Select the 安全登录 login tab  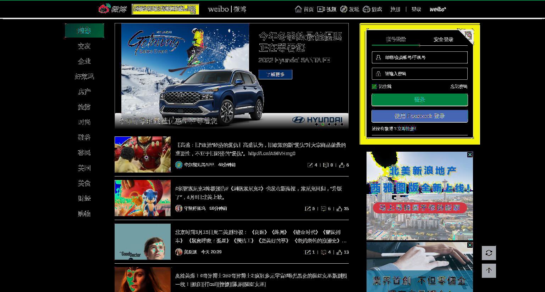point(444,39)
